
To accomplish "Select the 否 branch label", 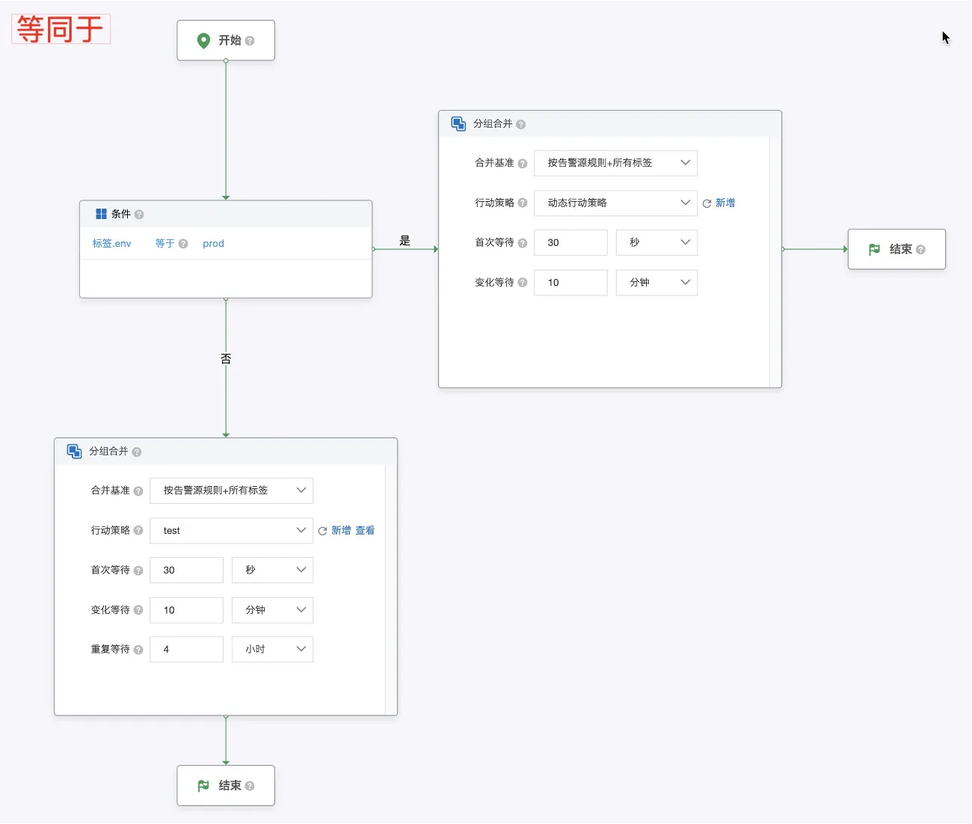I will coord(226,359).
